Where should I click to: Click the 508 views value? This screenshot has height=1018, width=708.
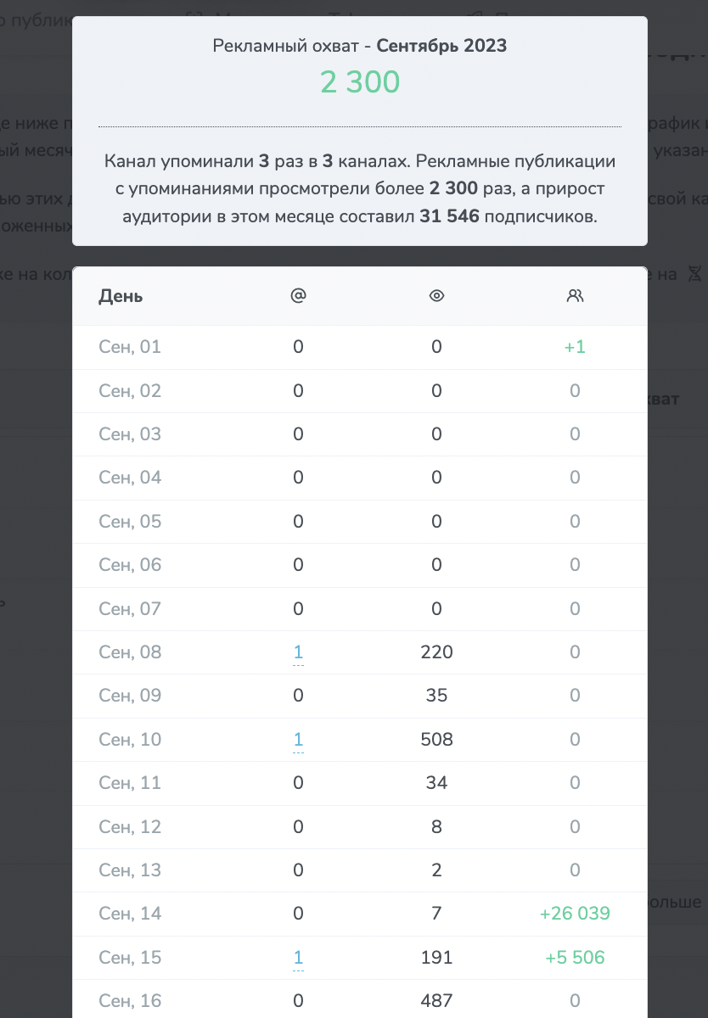pos(436,740)
